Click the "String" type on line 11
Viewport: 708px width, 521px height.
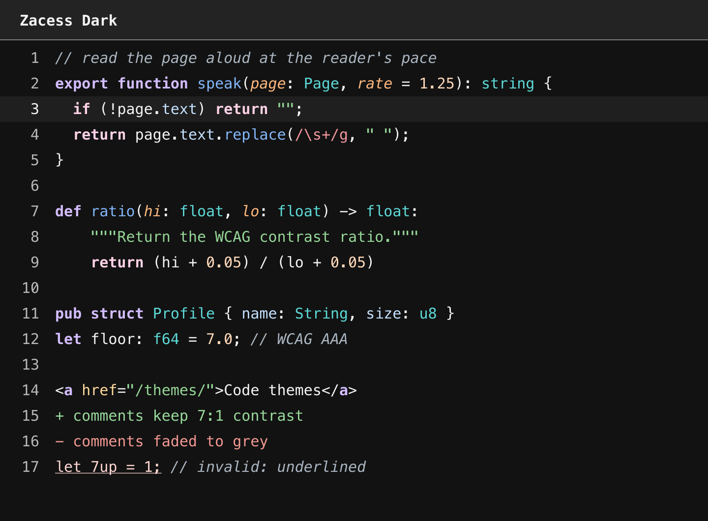(x=322, y=314)
